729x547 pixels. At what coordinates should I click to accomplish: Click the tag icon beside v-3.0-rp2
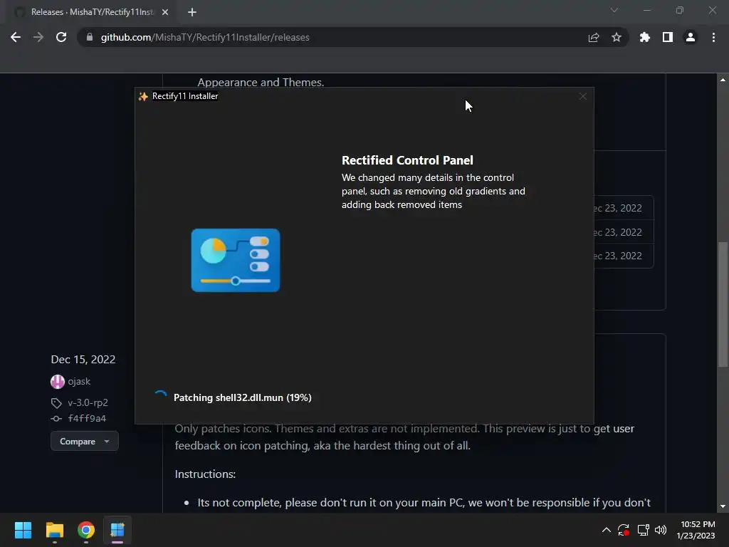(x=56, y=403)
